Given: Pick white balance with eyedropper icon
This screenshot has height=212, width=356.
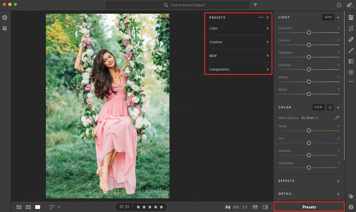Looking at the screenshot, I should point(337,118).
